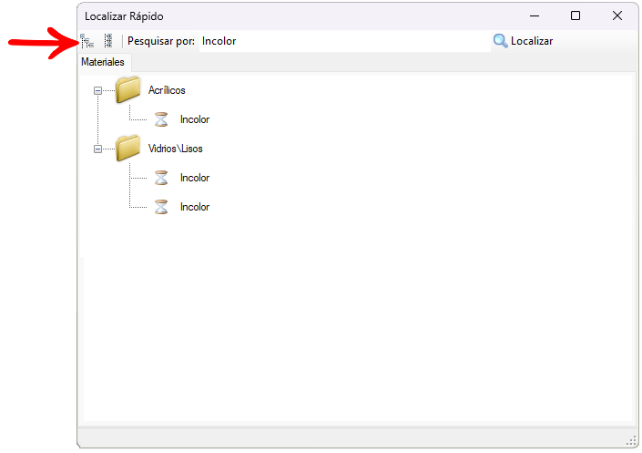Screen dimensions: 642x453
Task: Select first Incolor under Vidrios\Lisos
Action: click(195, 178)
